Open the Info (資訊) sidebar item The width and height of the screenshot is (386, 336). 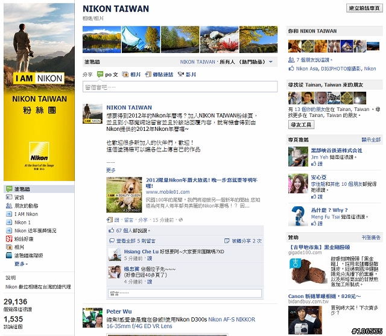coord(19,197)
